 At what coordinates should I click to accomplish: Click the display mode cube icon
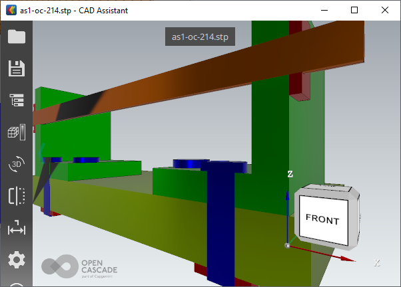coord(16,132)
